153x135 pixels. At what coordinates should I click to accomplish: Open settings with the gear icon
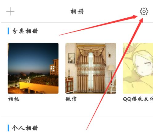click(x=144, y=11)
